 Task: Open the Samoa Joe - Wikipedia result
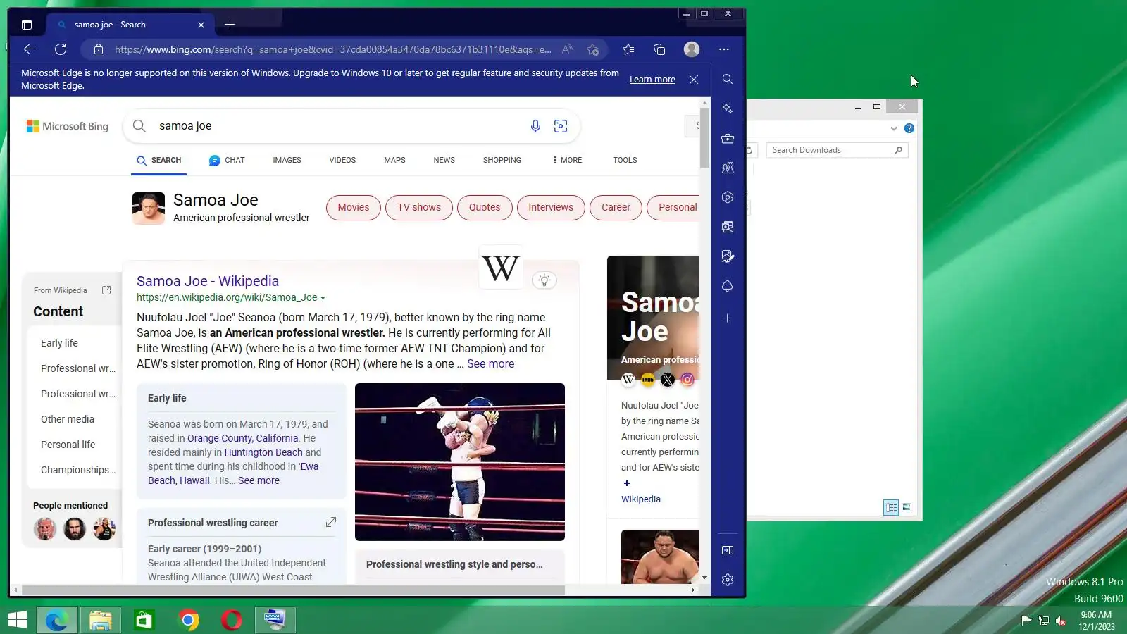(208, 281)
